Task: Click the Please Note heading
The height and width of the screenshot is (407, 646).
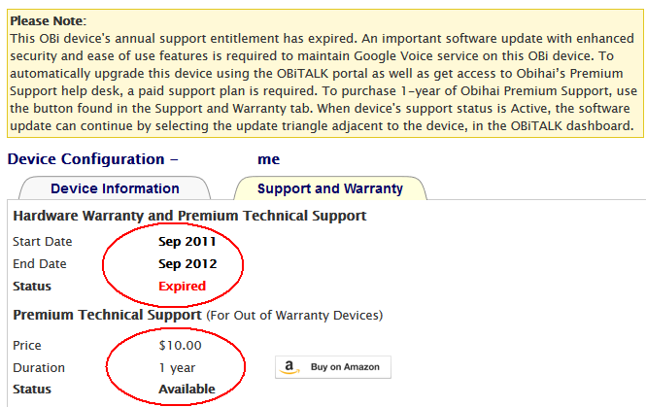Action: [x=47, y=20]
